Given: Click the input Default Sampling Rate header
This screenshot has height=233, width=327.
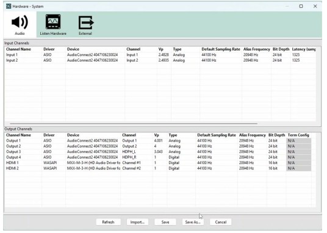Looking at the screenshot, I should coord(221,49).
